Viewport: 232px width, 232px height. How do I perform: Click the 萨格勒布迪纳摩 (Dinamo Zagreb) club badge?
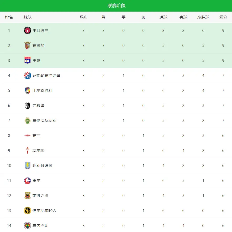click(x=28, y=76)
